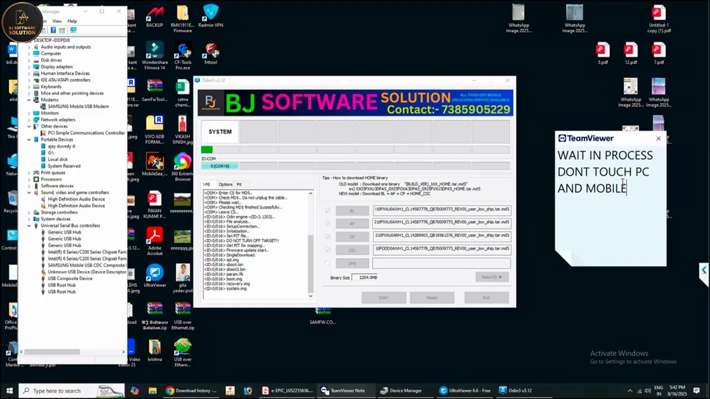
Task: Click the CSC file button in Odin
Action: coord(352,250)
